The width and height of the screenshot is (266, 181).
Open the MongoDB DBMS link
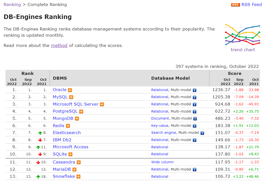tap(63, 118)
